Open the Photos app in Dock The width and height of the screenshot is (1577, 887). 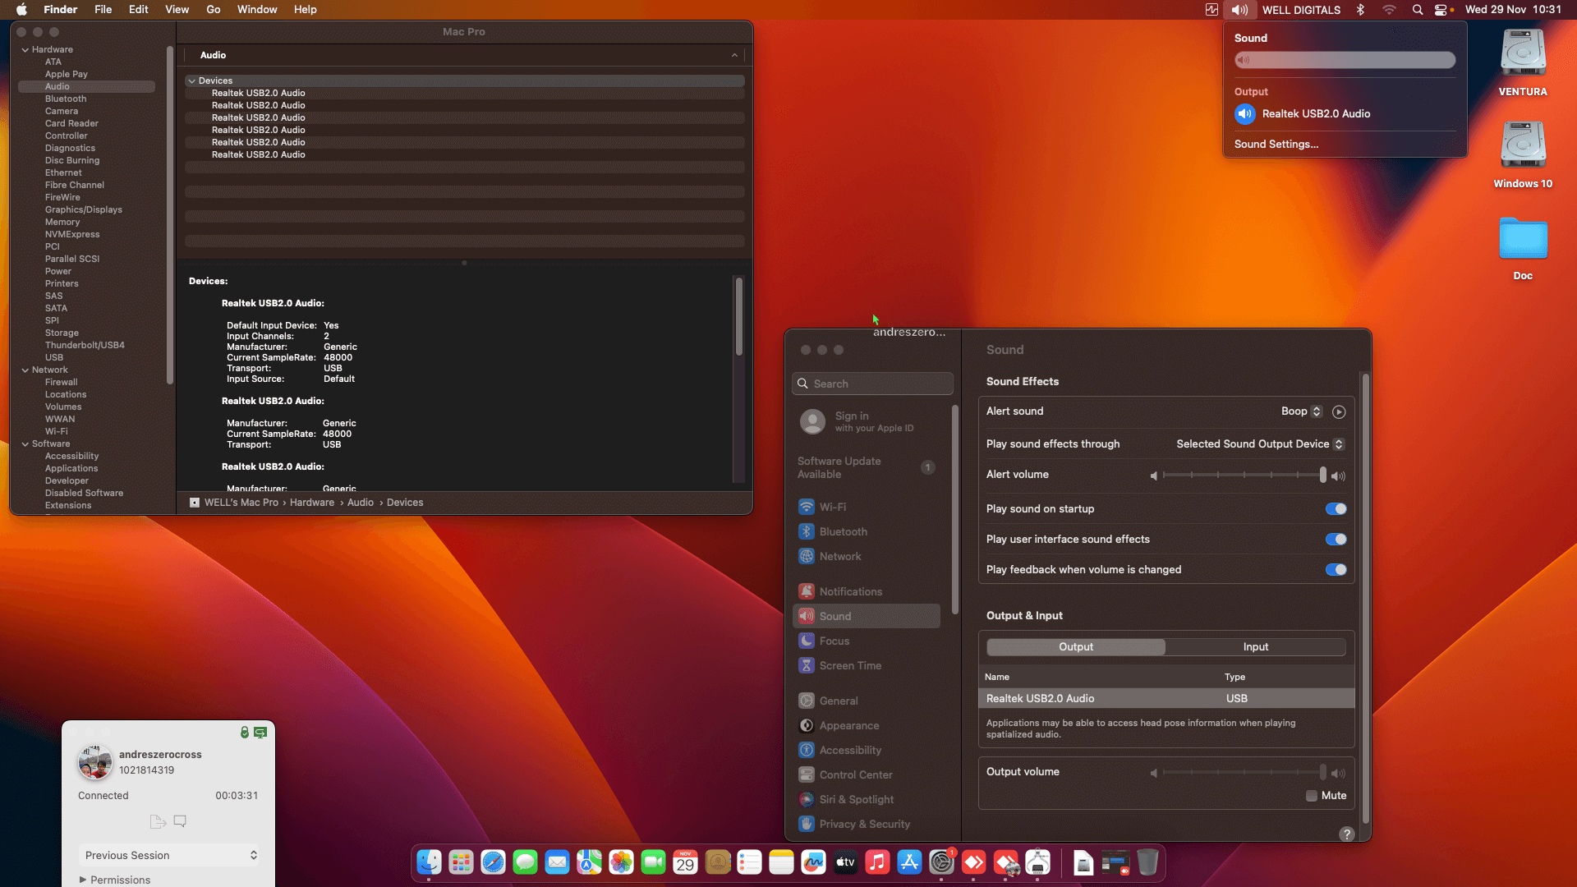[621, 862]
